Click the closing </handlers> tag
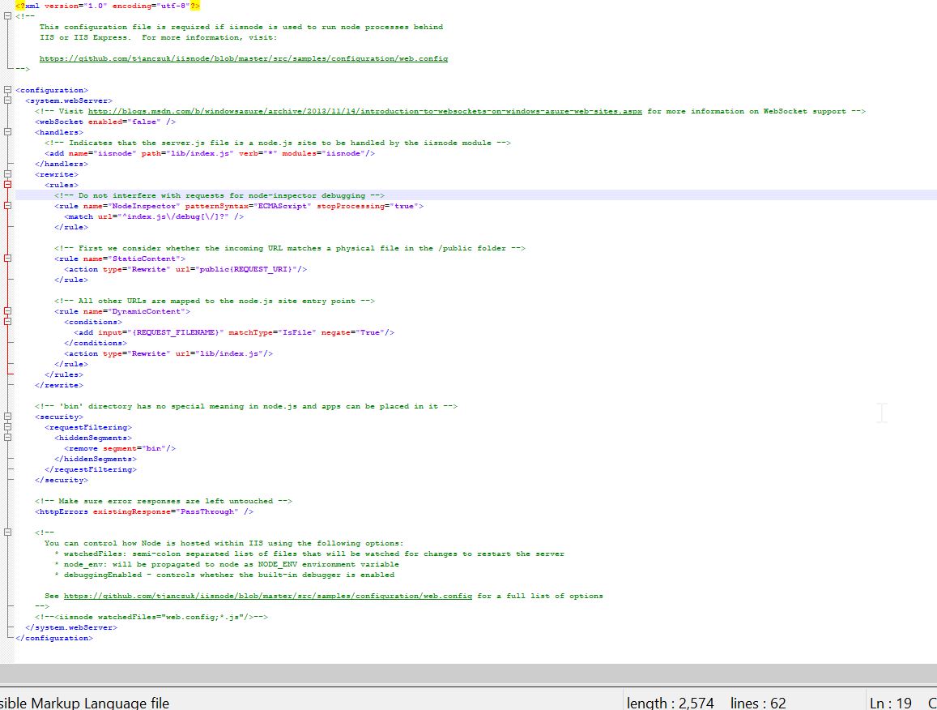Image resolution: width=937 pixels, height=710 pixels. tap(62, 164)
